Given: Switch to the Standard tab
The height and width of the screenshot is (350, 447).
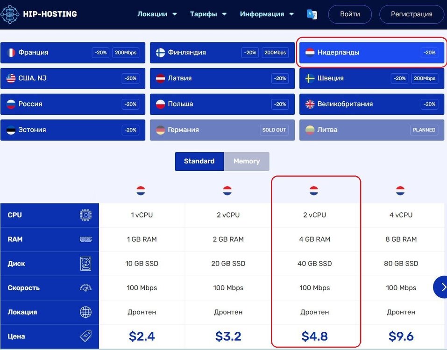Looking at the screenshot, I should [199, 161].
